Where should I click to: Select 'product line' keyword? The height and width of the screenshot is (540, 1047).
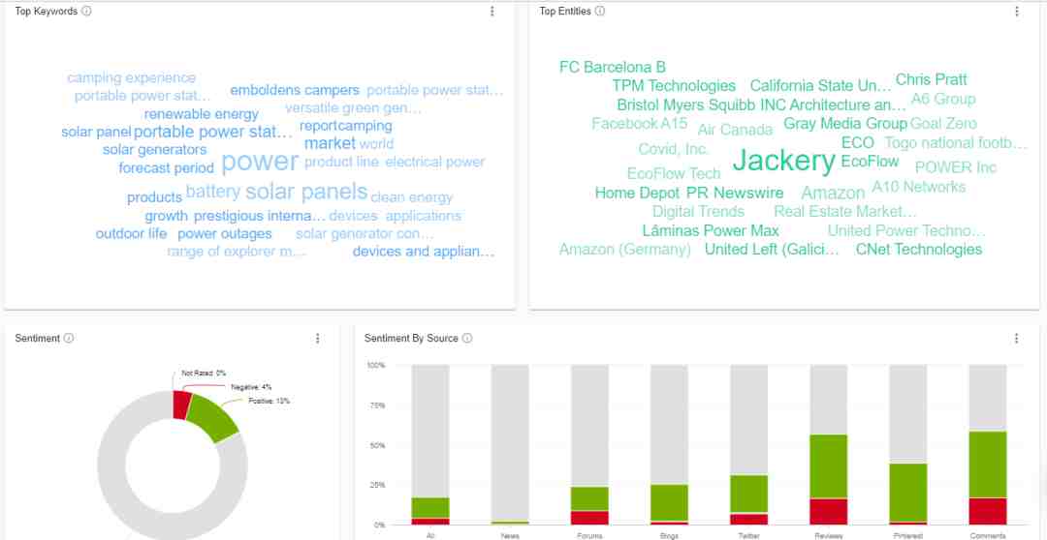(x=341, y=162)
